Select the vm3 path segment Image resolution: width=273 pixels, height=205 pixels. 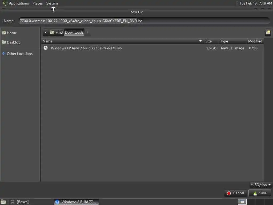(57, 32)
